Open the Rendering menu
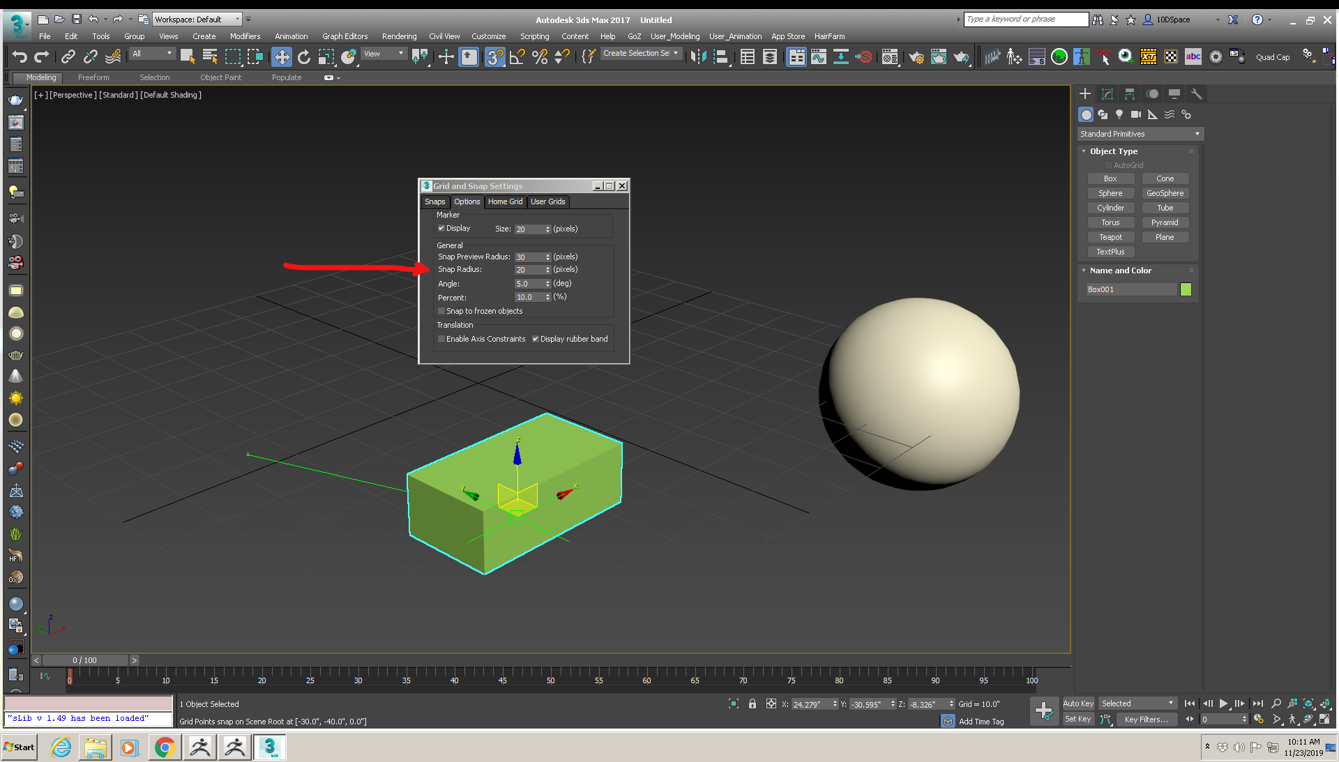 pos(399,36)
